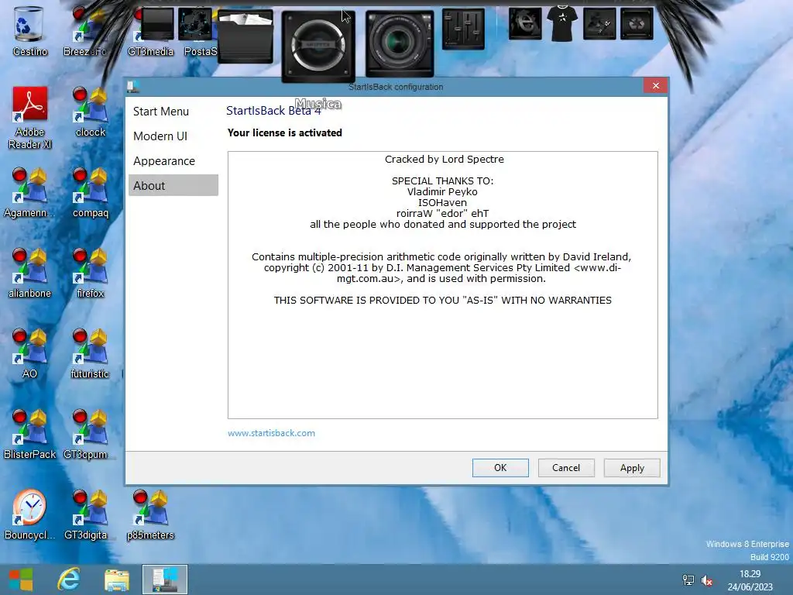Image resolution: width=793 pixels, height=595 pixels.
Task: Click the 'Cracked by Lord Spectre' text
Action: (x=444, y=160)
